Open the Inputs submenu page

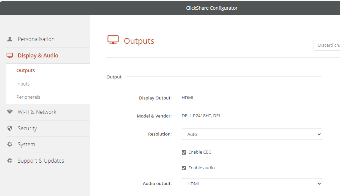[x=23, y=84]
